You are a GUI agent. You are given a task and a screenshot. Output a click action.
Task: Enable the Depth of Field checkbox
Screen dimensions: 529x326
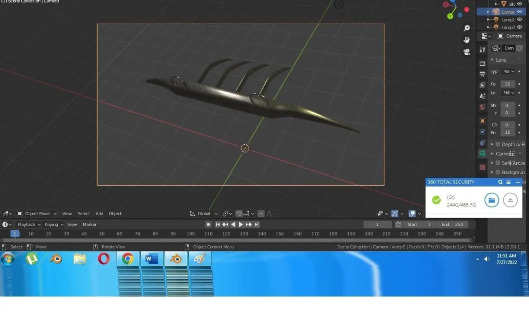(x=498, y=144)
